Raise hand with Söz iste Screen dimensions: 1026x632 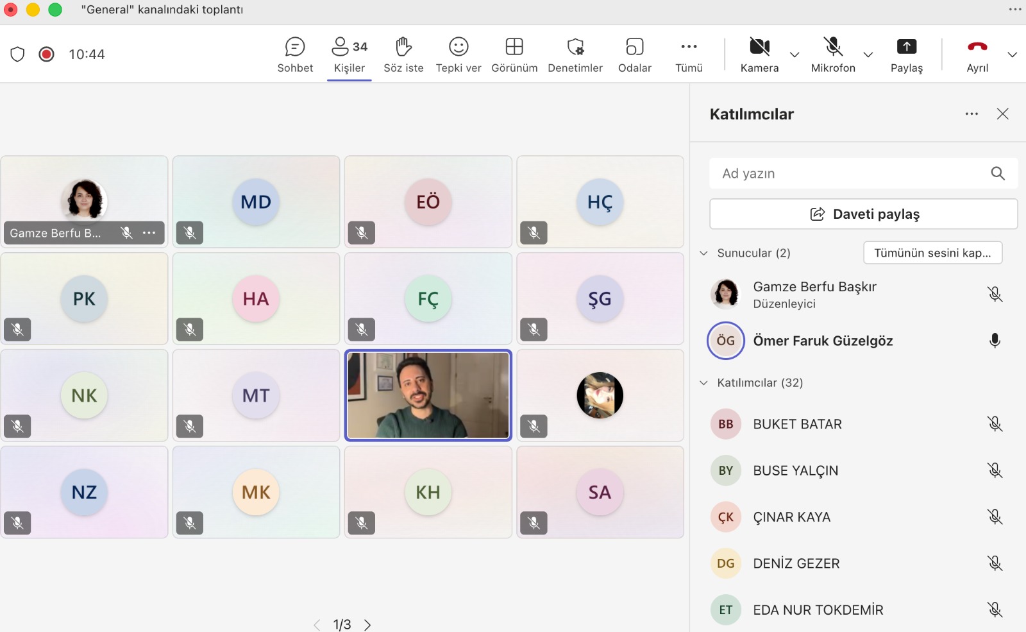point(403,55)
